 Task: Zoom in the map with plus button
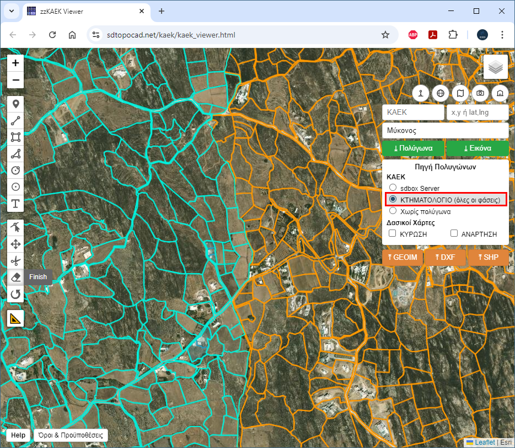(x=15, y=63)
